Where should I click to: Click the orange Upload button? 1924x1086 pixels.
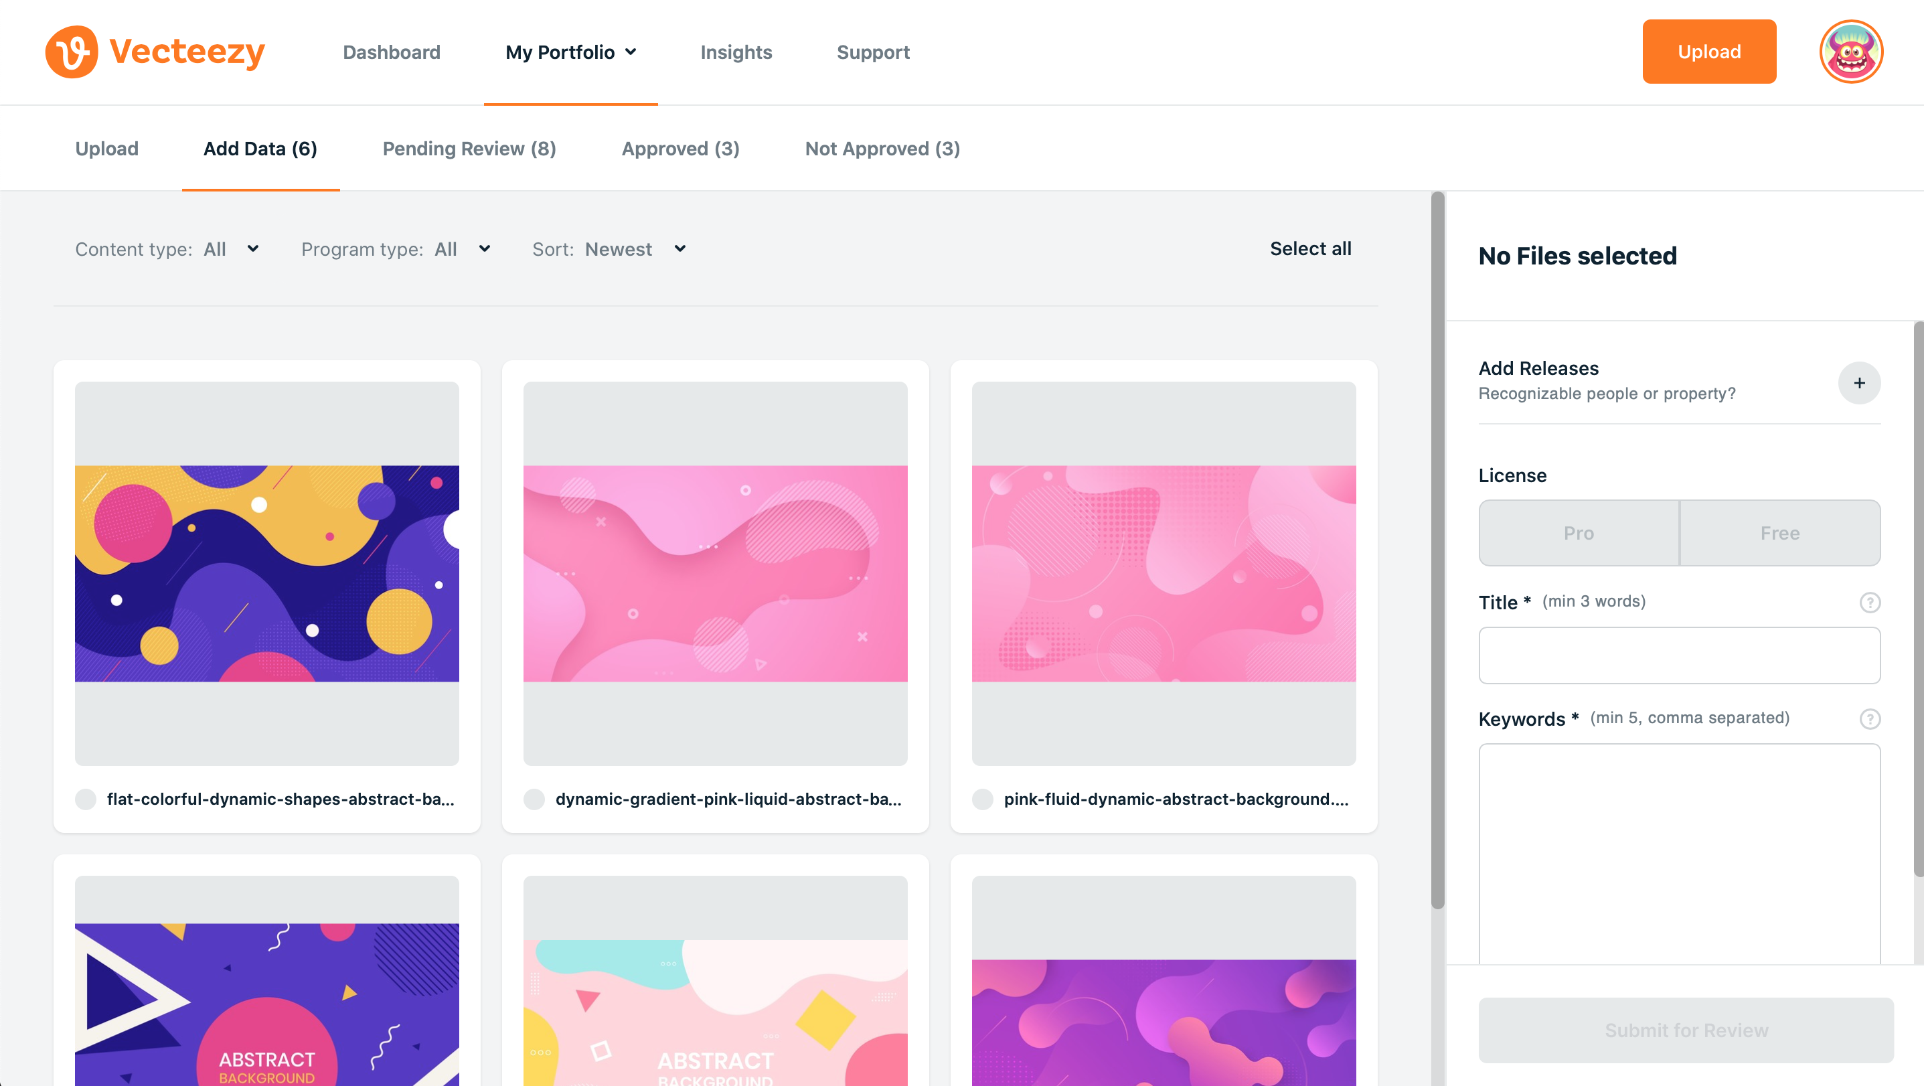coord(1708,52)
